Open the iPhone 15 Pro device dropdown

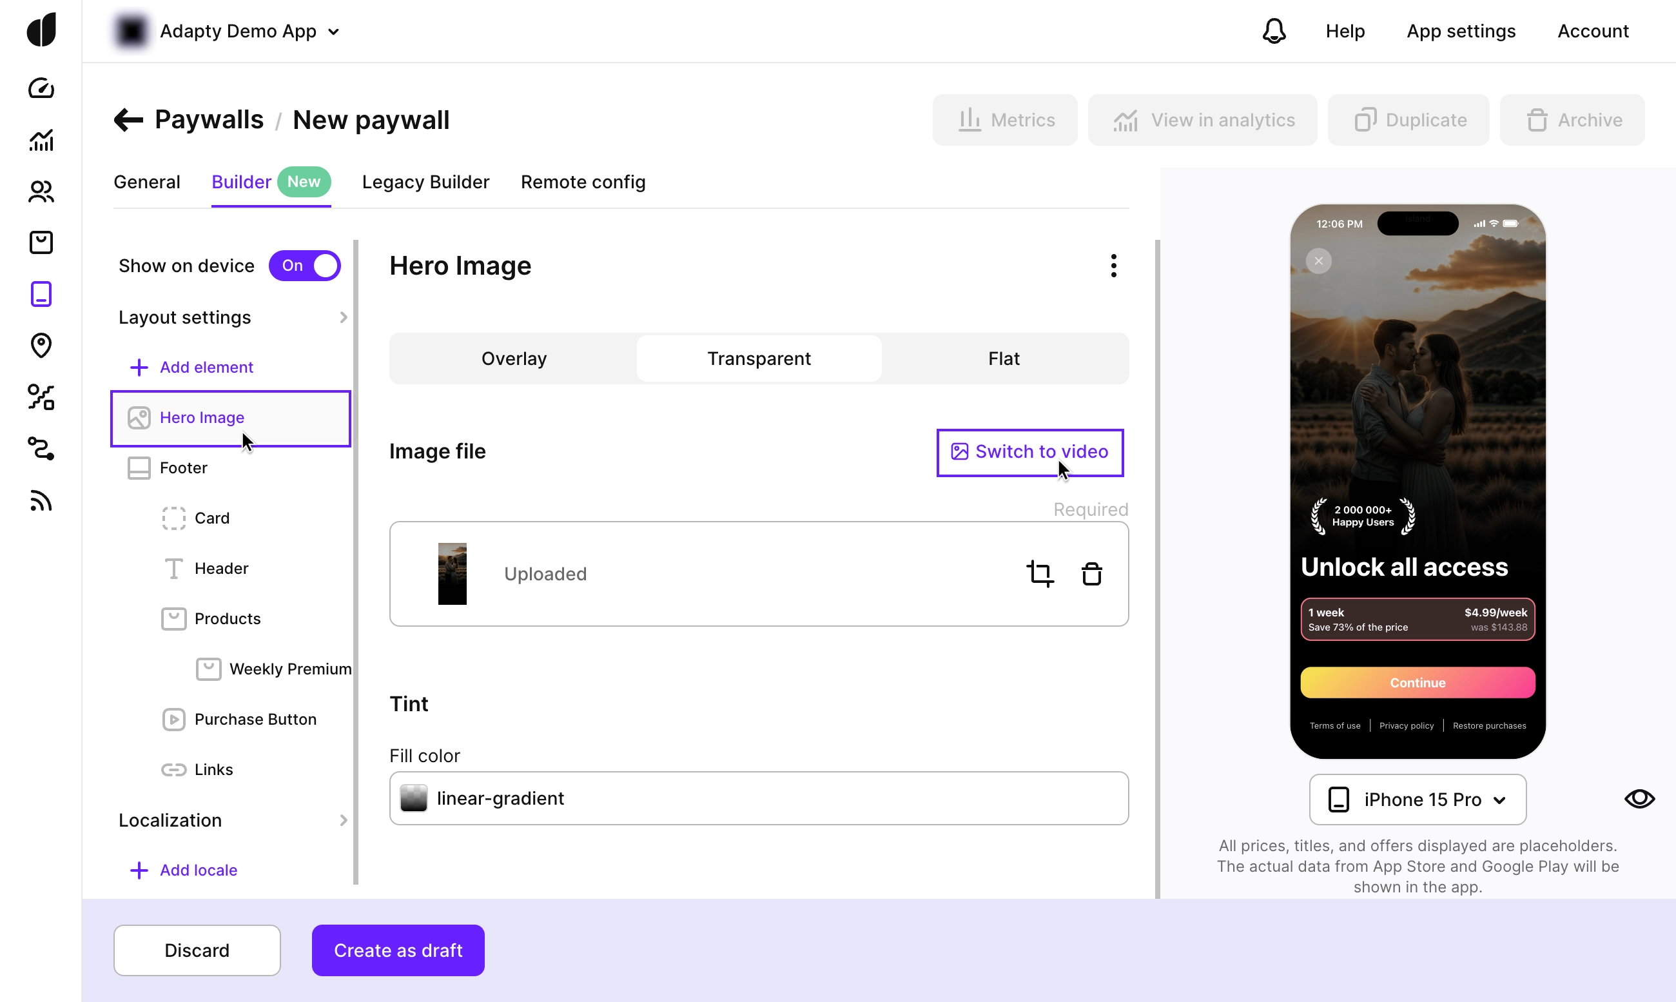pos(1417,799)
